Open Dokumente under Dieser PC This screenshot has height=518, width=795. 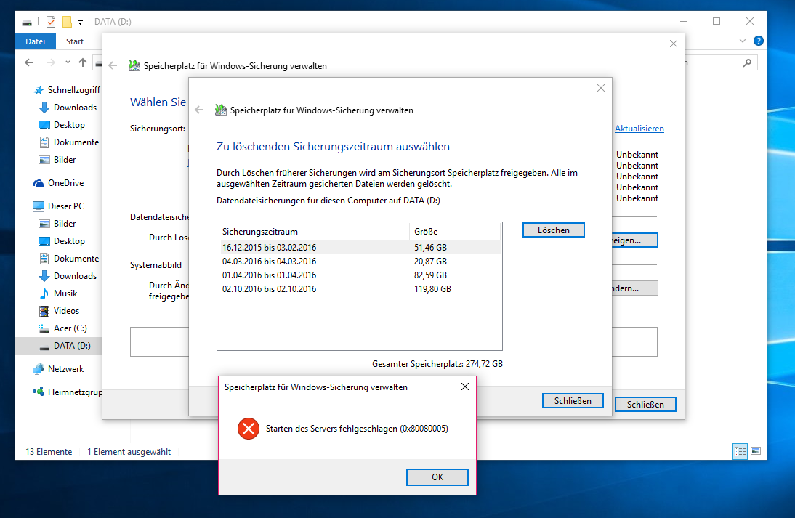[x=69, y=259]
